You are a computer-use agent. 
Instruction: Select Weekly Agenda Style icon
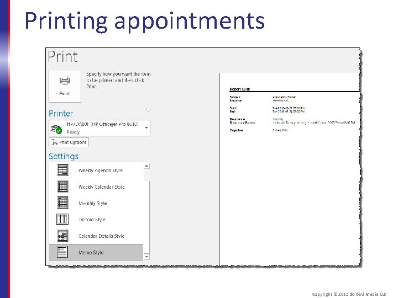(x=62, y=170)
